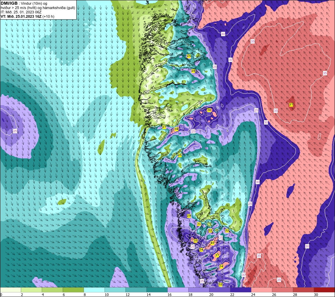
Task: Pick the medium teal 12–14 legend swatch
Action: tap(136, 290)
